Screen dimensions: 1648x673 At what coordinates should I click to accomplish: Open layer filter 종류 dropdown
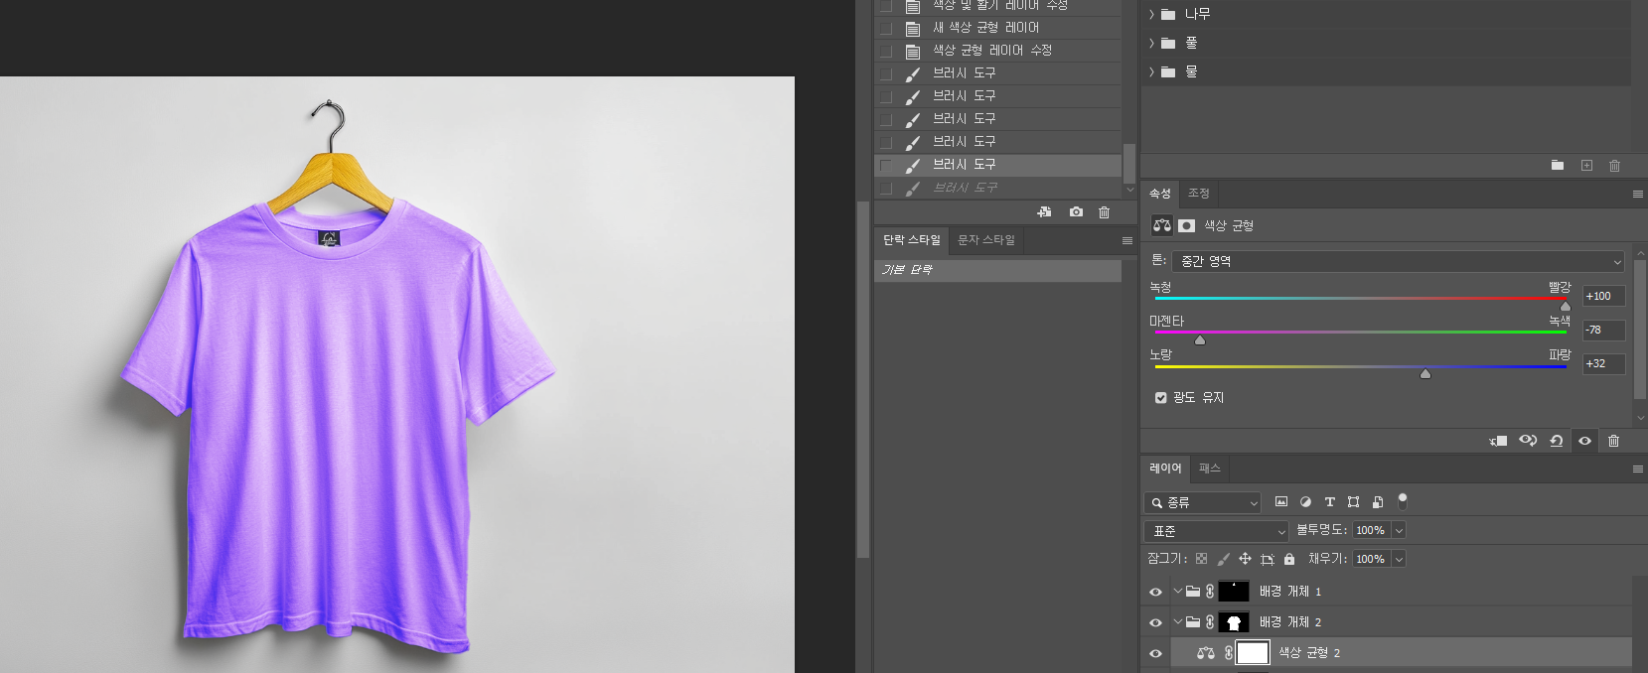1202,502
